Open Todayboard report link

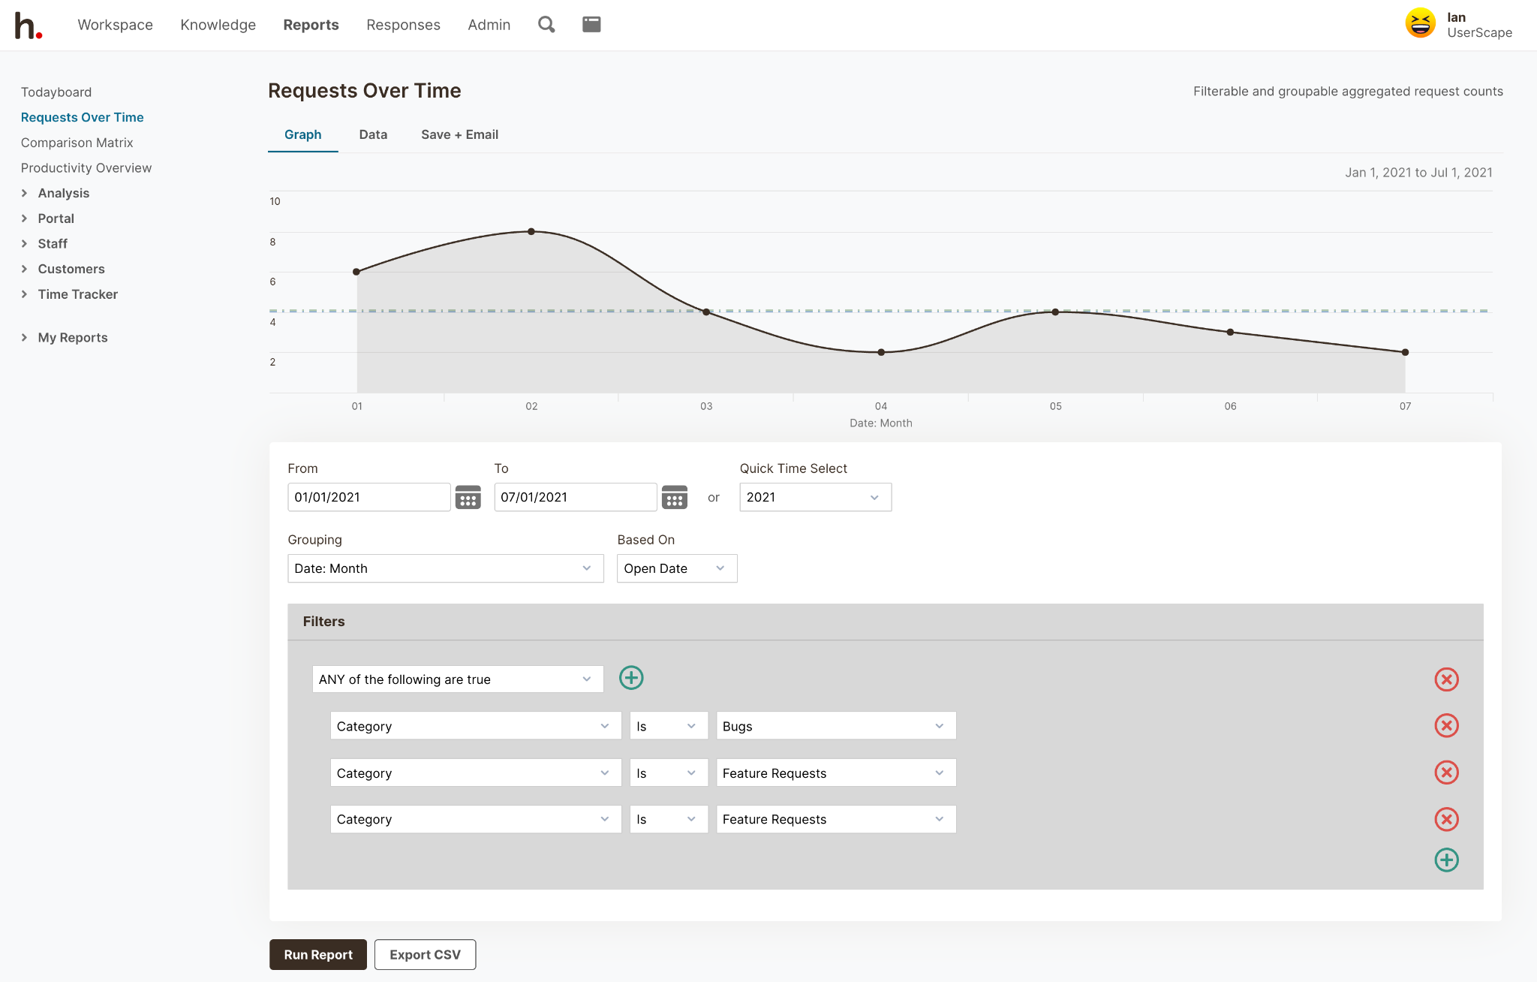(x=56, y=92)
